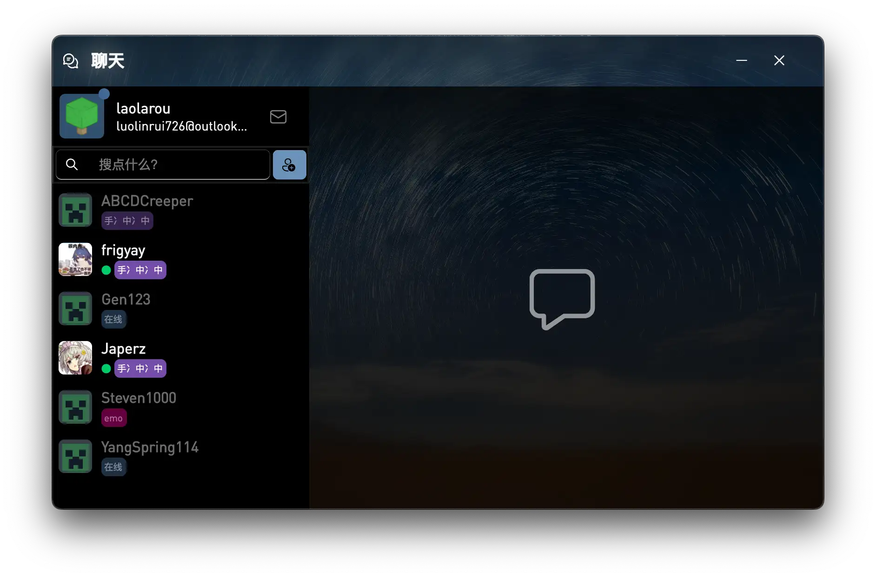The image size is (876, 578).
Task: Click the chat bubbles icon in title bar
Action: [71, 61]
